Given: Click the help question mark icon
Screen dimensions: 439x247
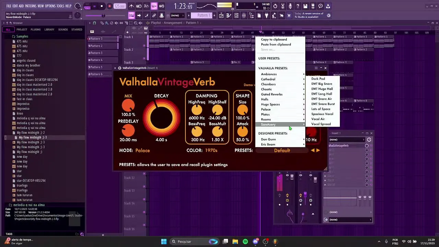Looking at the screenshot, I should [x=298, y=6].
